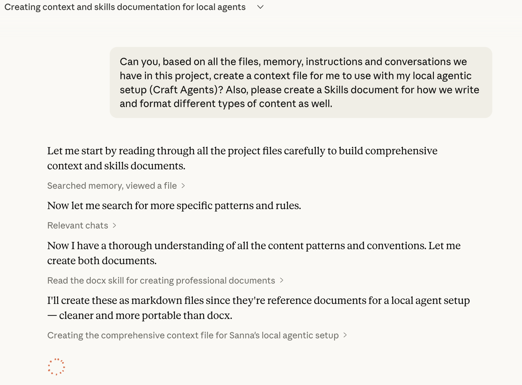Click the conversation title text

(x=125, y=7)
